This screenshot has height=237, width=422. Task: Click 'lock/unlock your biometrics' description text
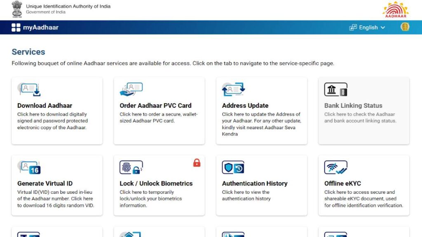151,199
